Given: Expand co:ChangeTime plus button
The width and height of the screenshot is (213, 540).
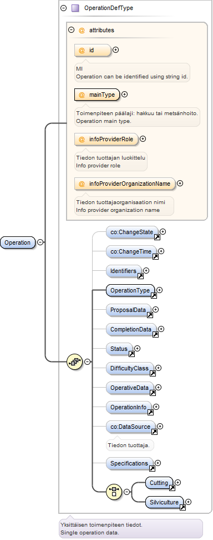Looking at the screenshot, I should pos(161,251).
